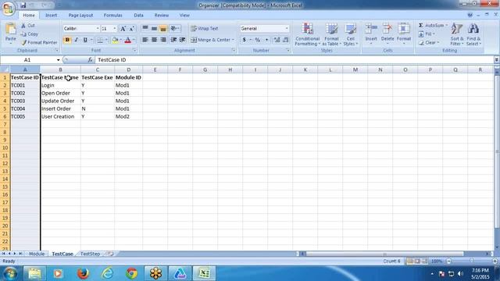
Task: Open the font color dropdown arrow
Action: pos(134,40)
